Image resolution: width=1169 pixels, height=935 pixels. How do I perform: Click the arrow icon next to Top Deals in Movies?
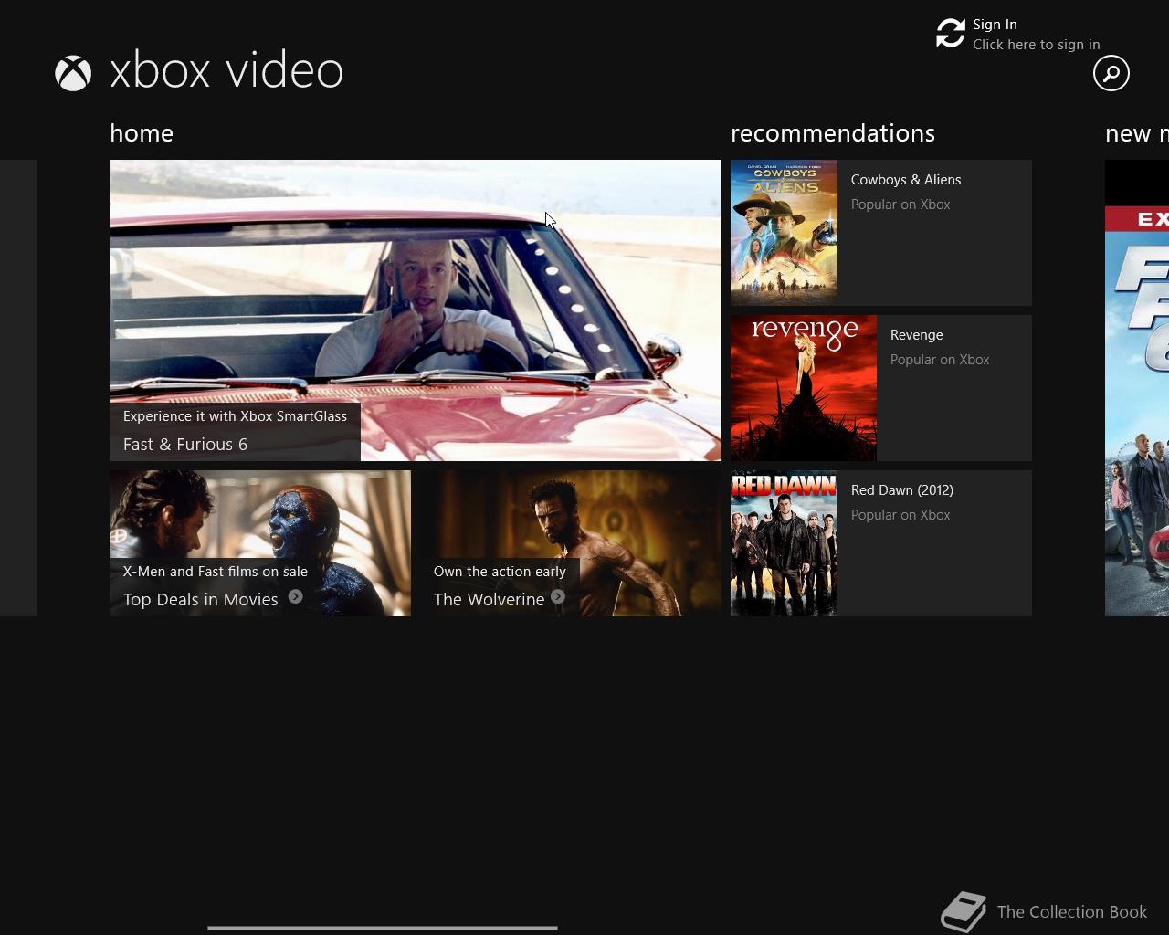click(x=295, y=596)
